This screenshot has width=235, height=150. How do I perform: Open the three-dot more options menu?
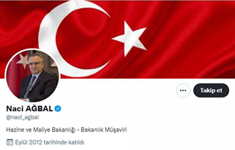coord(183,90)
